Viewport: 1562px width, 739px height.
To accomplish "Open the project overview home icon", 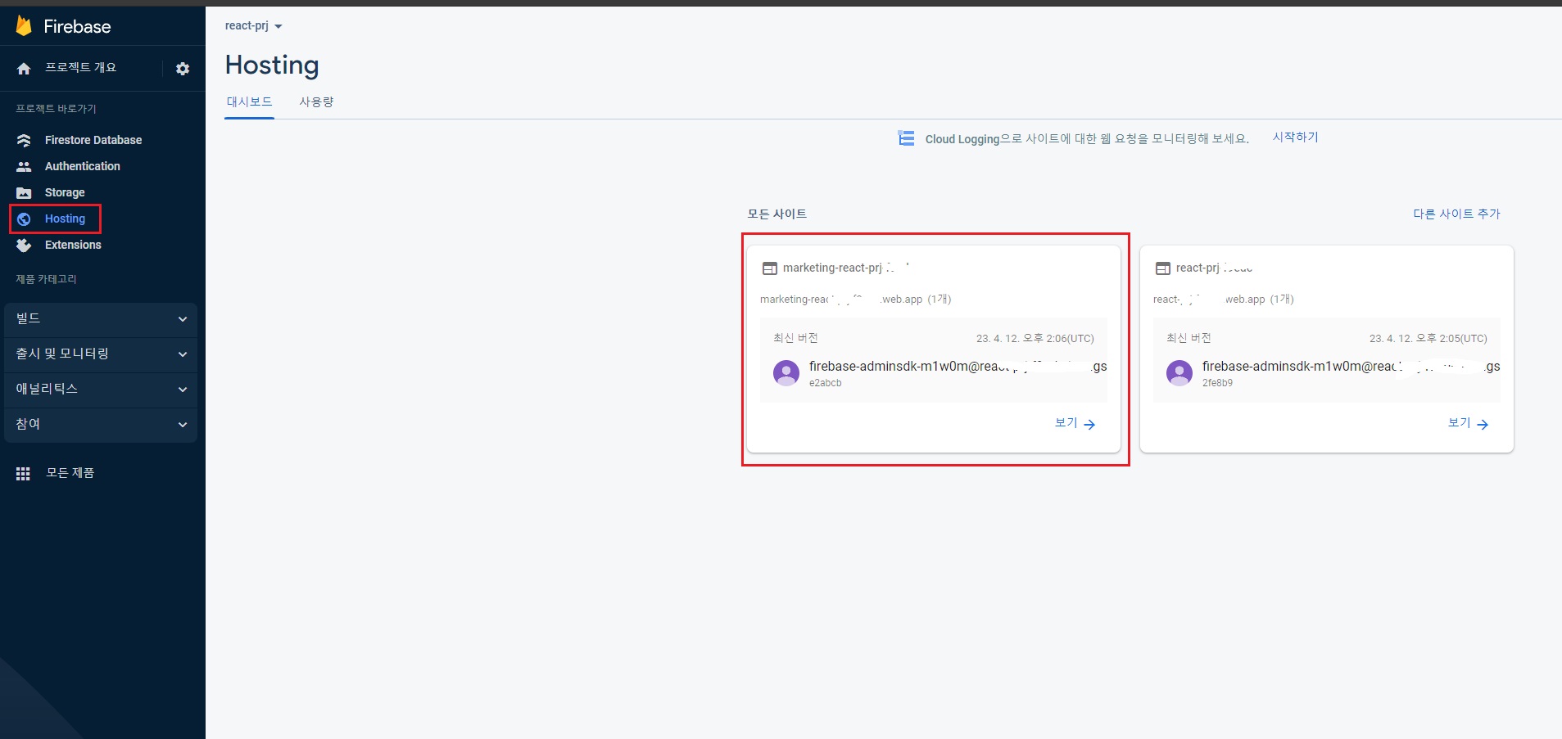I will (24, 69).
